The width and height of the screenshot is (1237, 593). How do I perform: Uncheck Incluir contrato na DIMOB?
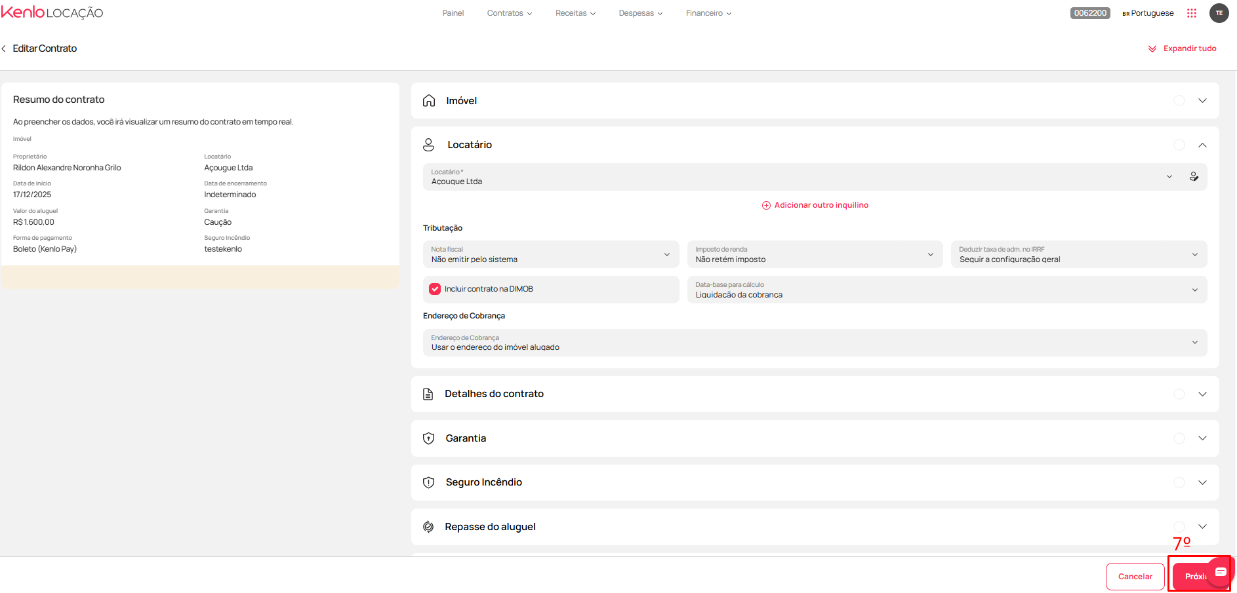[x=435, y=289]
